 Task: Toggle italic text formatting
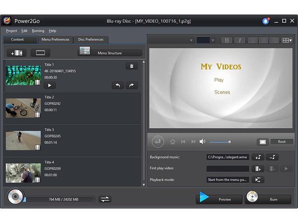pos(239,40)
